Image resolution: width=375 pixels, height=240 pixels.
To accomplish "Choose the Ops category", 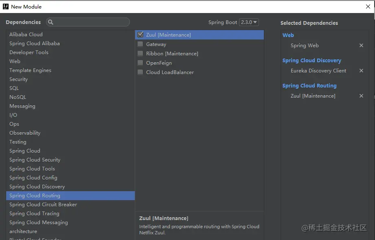I will tap(70, 124).
